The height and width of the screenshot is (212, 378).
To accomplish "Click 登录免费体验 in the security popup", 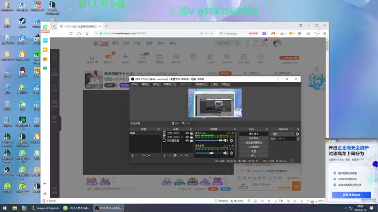I will [x=351, y=195].
